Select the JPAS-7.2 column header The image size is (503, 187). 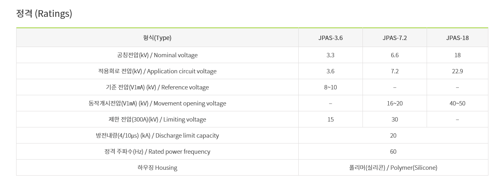[x=394, y=38]
